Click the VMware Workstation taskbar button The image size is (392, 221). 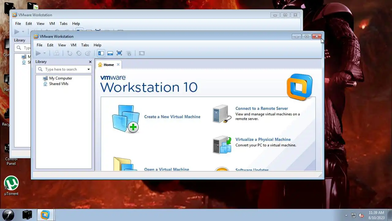45,215
